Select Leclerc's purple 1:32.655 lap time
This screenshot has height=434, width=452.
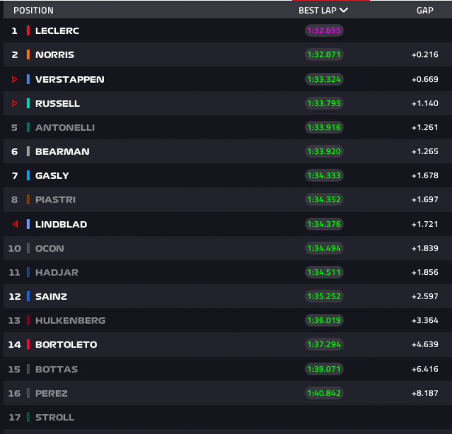pyautogui.click(x=324, y=30)
